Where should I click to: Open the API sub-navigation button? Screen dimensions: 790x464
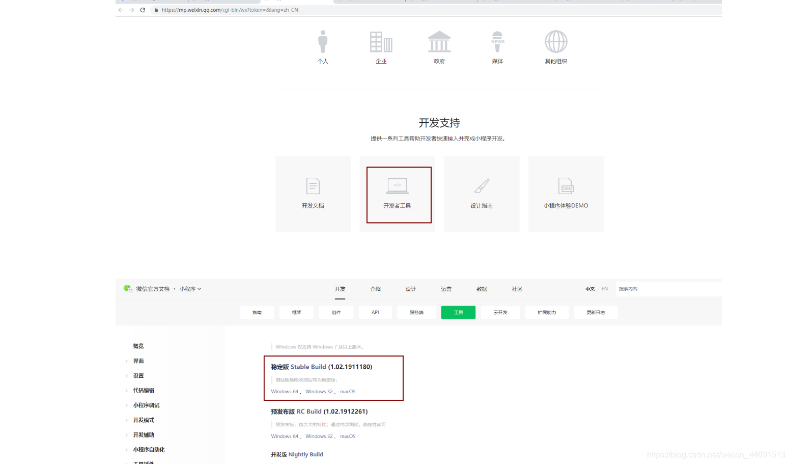375,312
